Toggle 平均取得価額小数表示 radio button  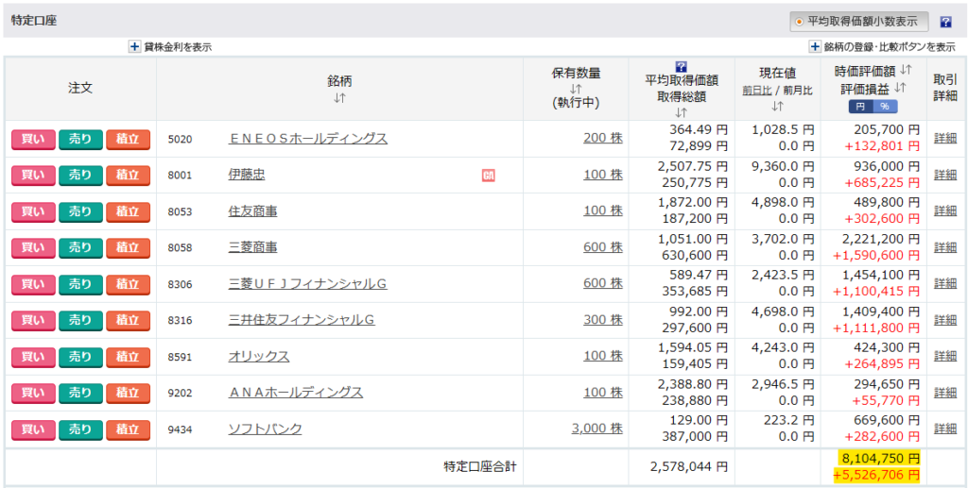tap(800, 22)
